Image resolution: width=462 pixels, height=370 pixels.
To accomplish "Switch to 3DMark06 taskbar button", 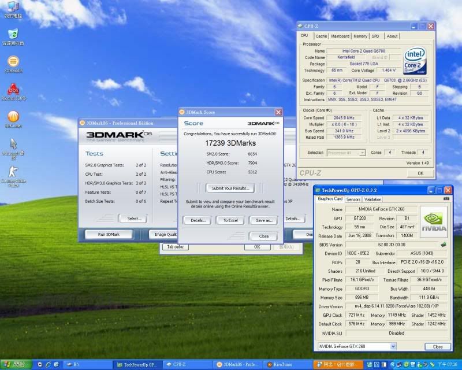I will 237,365.
